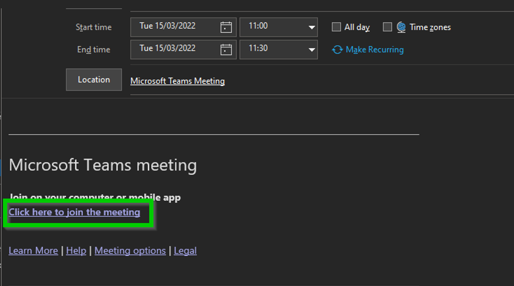Tick the Time zones checkbox
Viewport: 514px width, 286px height.
(x=388, y=27)
